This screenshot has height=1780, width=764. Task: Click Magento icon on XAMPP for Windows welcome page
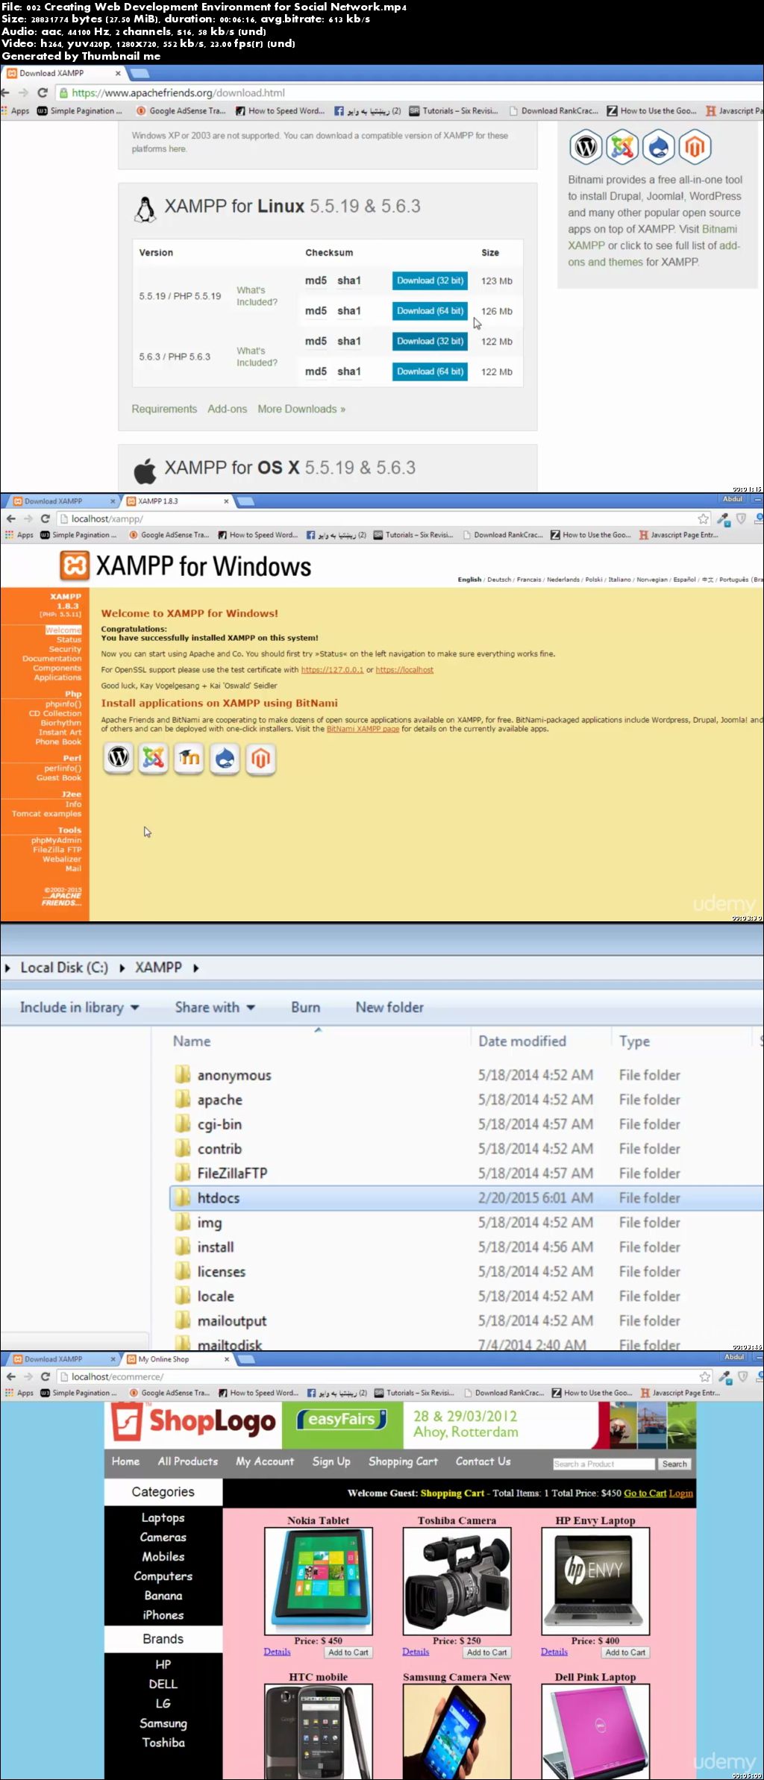(x=260, y=758)
